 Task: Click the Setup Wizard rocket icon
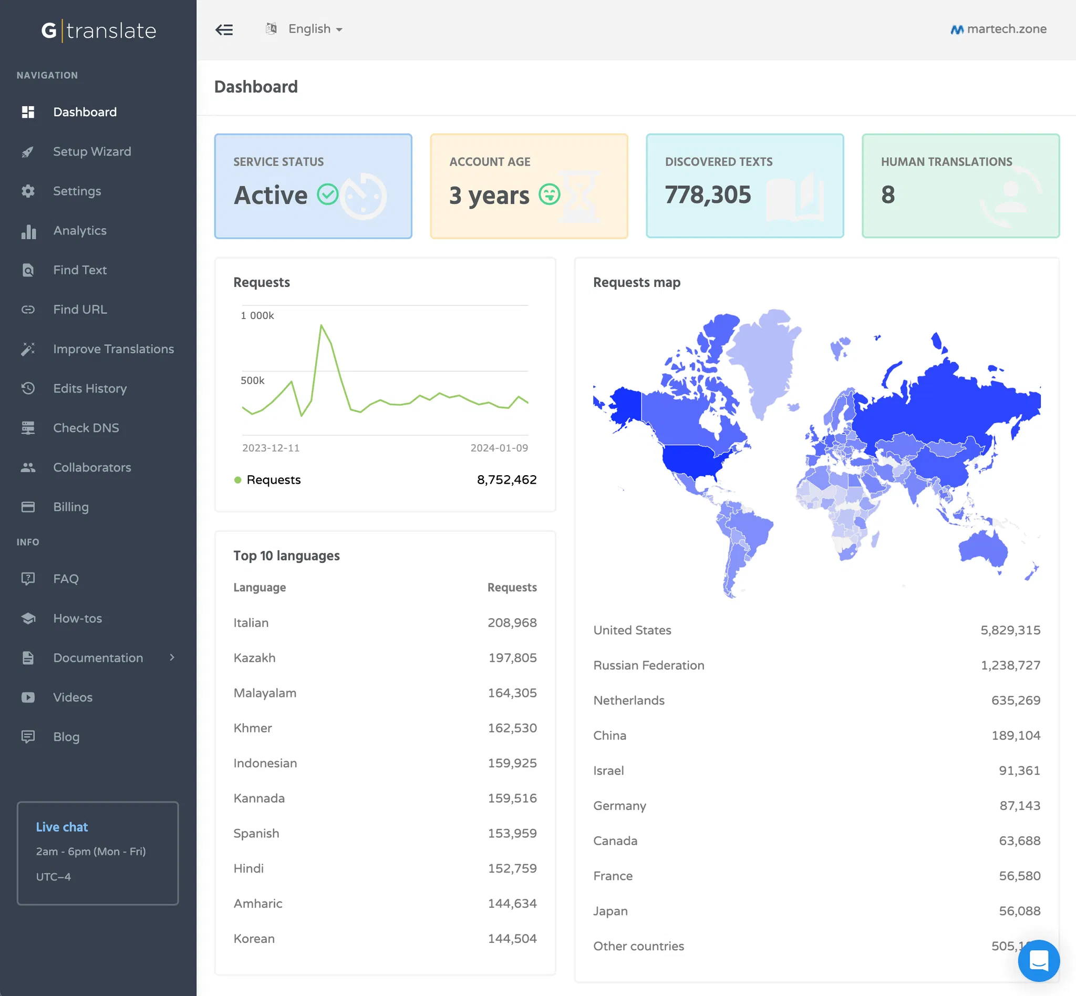tap(28, 152)
